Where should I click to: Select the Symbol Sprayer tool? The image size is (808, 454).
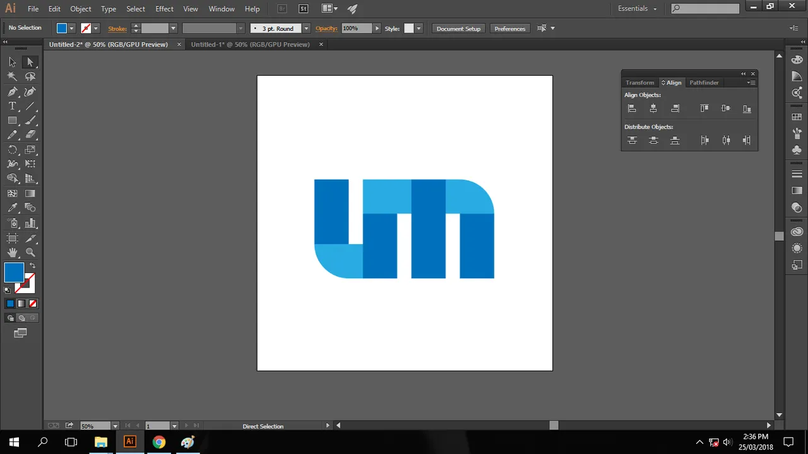coord(12,223)
